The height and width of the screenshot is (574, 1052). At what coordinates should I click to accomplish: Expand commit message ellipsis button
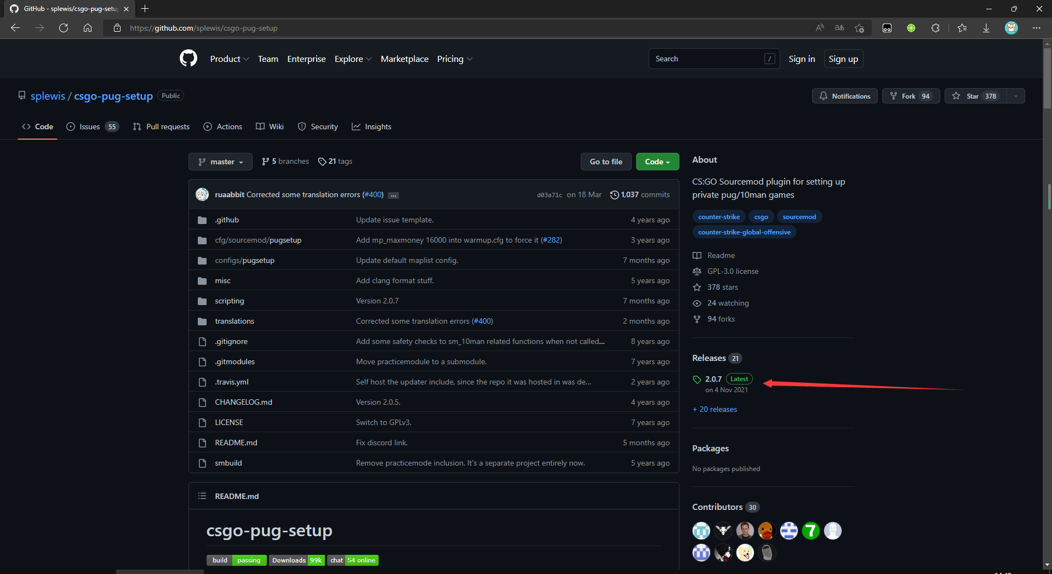pyautogui.click(x=393, y=195)
